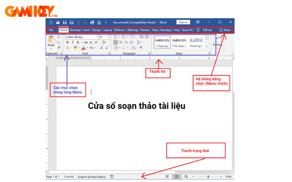Click the Paste clipboard icon

coord(51,39)
